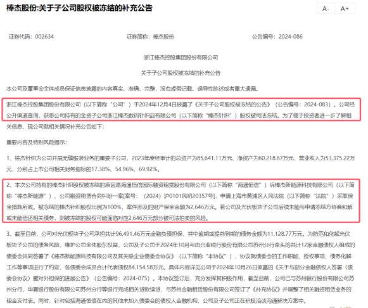Click the case number 沪0101民初20357号
The width and height of the screenshot is (368, 308).
(189, 196)
